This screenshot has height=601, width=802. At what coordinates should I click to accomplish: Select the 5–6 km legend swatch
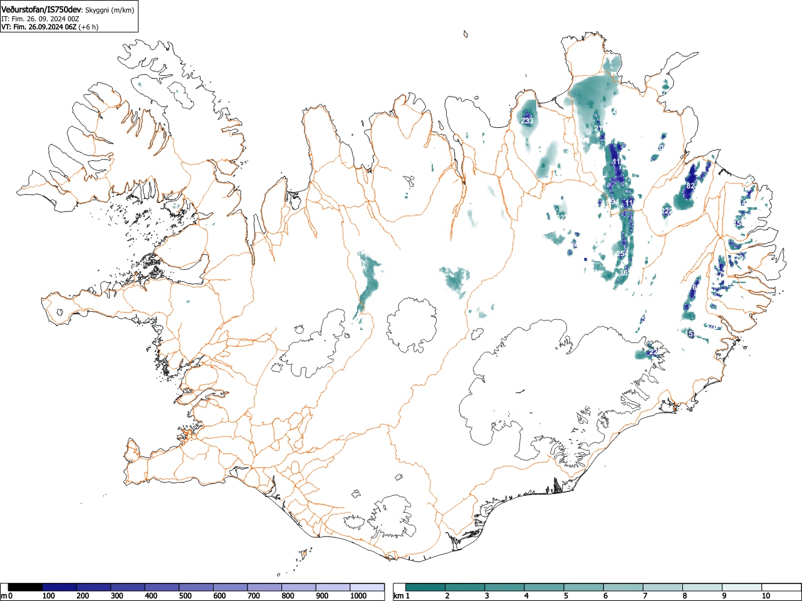coord(584,587)
